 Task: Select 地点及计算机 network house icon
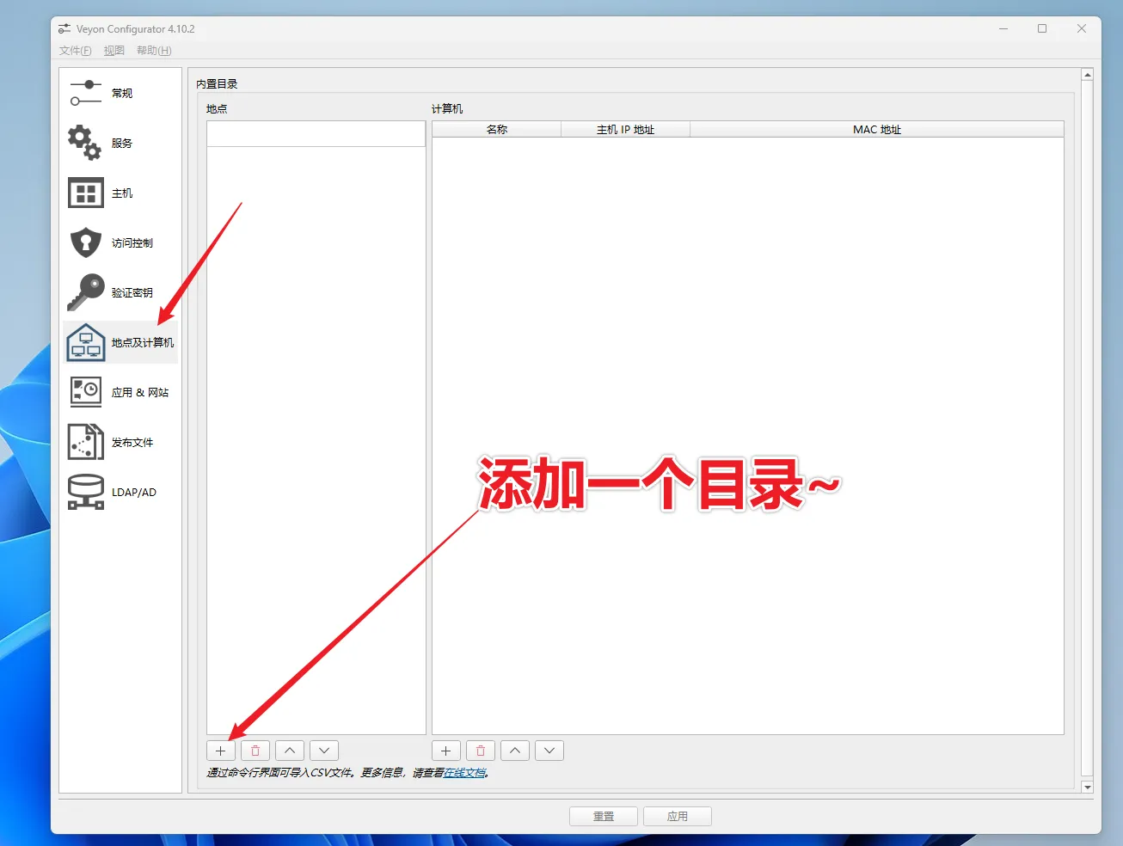point(85,342)
